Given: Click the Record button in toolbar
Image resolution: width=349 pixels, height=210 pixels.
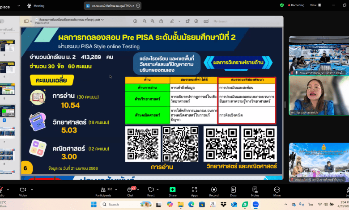Looking at the screenshot, I should [x=214, y=190].
